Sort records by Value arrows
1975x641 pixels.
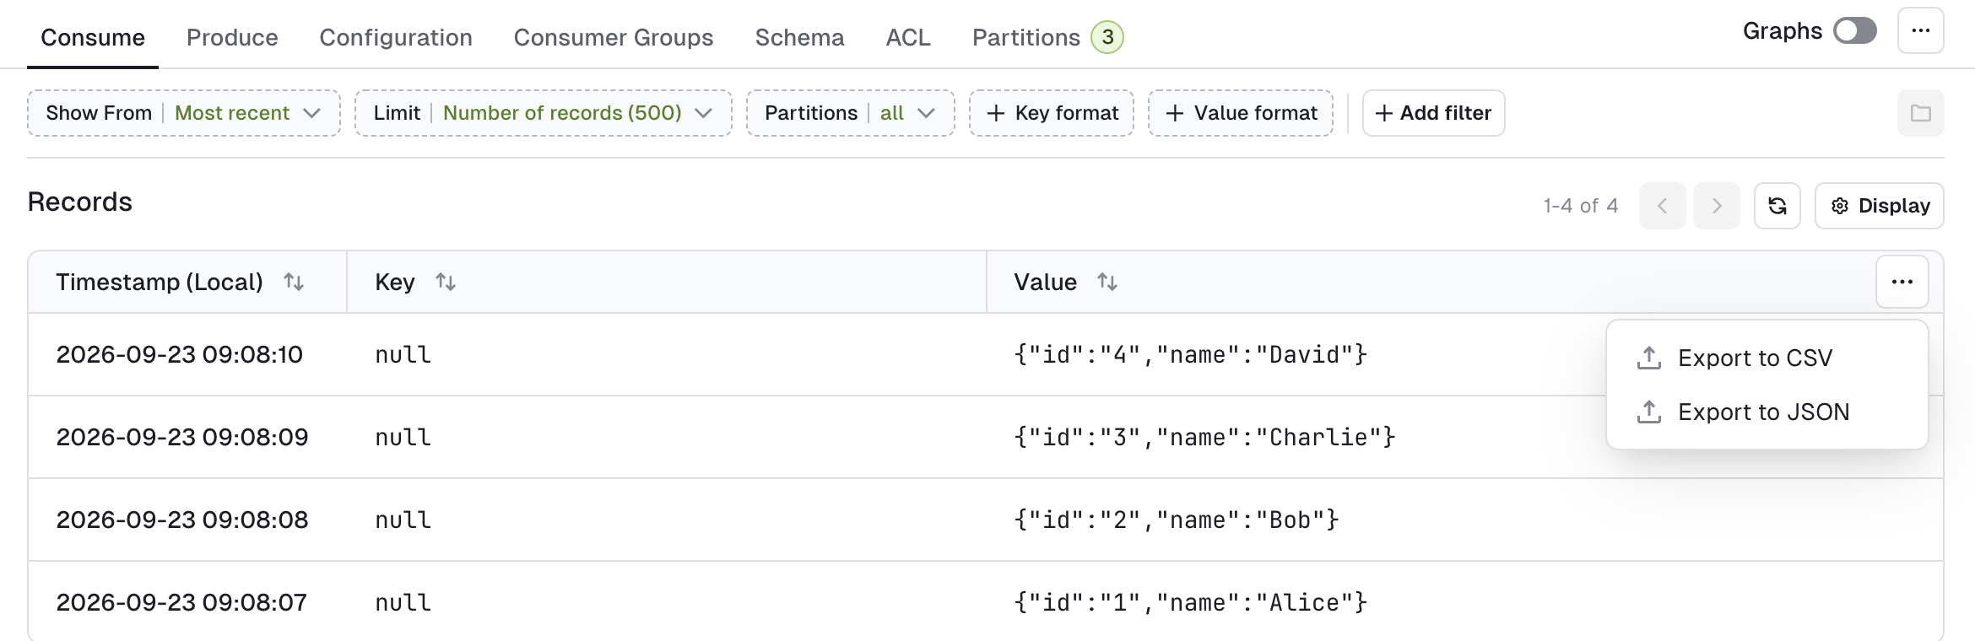[1107, 282]
